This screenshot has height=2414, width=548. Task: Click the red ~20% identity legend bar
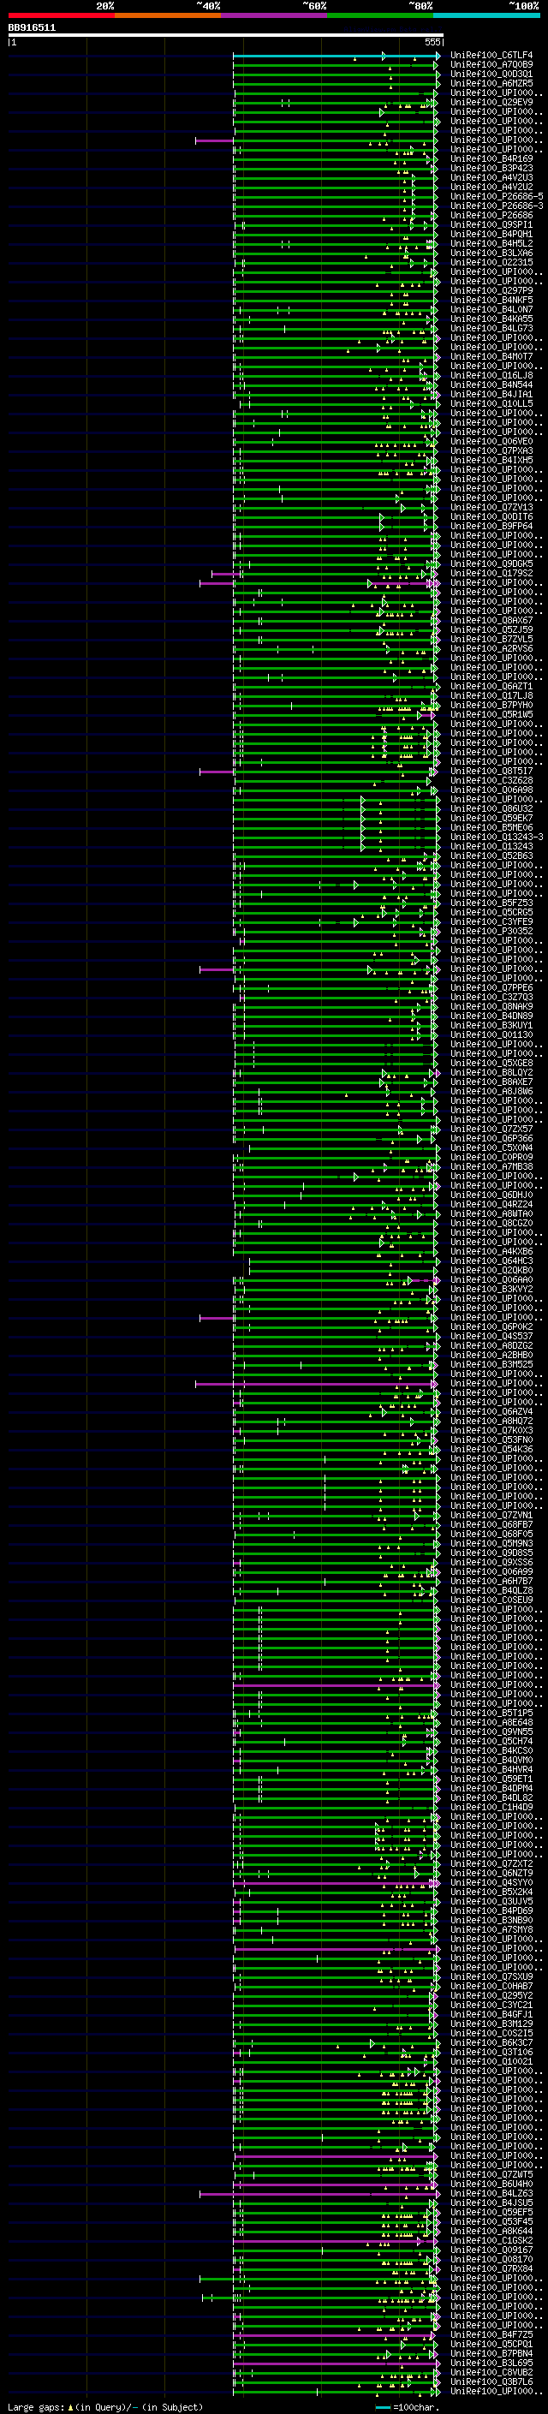(x=62, y=15)
